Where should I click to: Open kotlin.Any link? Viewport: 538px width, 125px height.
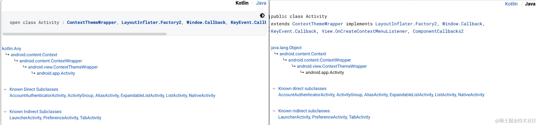pos(12,49)
